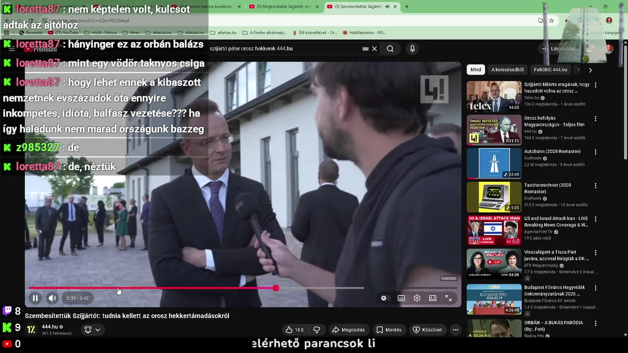This screenshot has width=628, height=353.
Task: Dislike the video
Action: click(316, 330)
